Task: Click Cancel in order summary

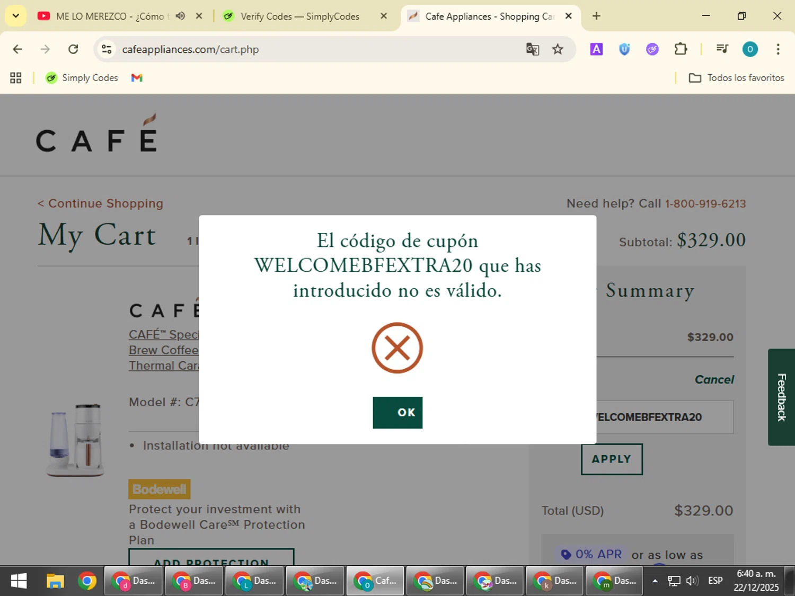Action: 714,379
